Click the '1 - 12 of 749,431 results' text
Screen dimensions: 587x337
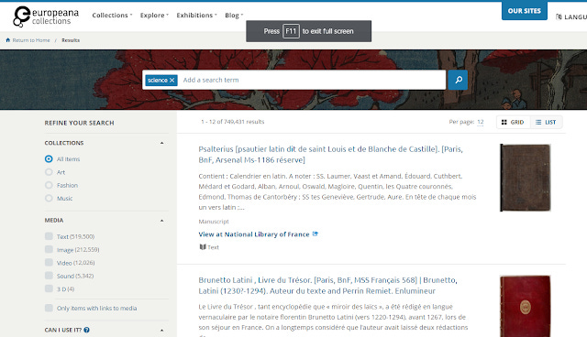pyautogui.click(x=232, y=122)
